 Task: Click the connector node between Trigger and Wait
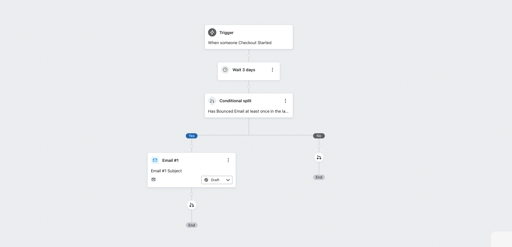pos(249,55)
